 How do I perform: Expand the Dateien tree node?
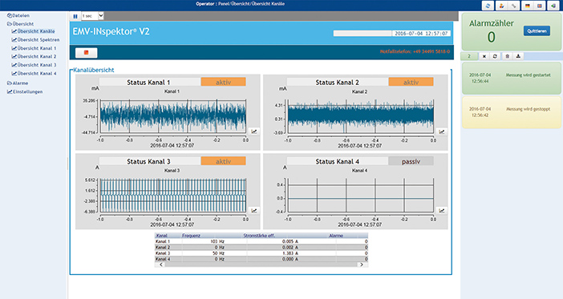(x=18, y=15)
